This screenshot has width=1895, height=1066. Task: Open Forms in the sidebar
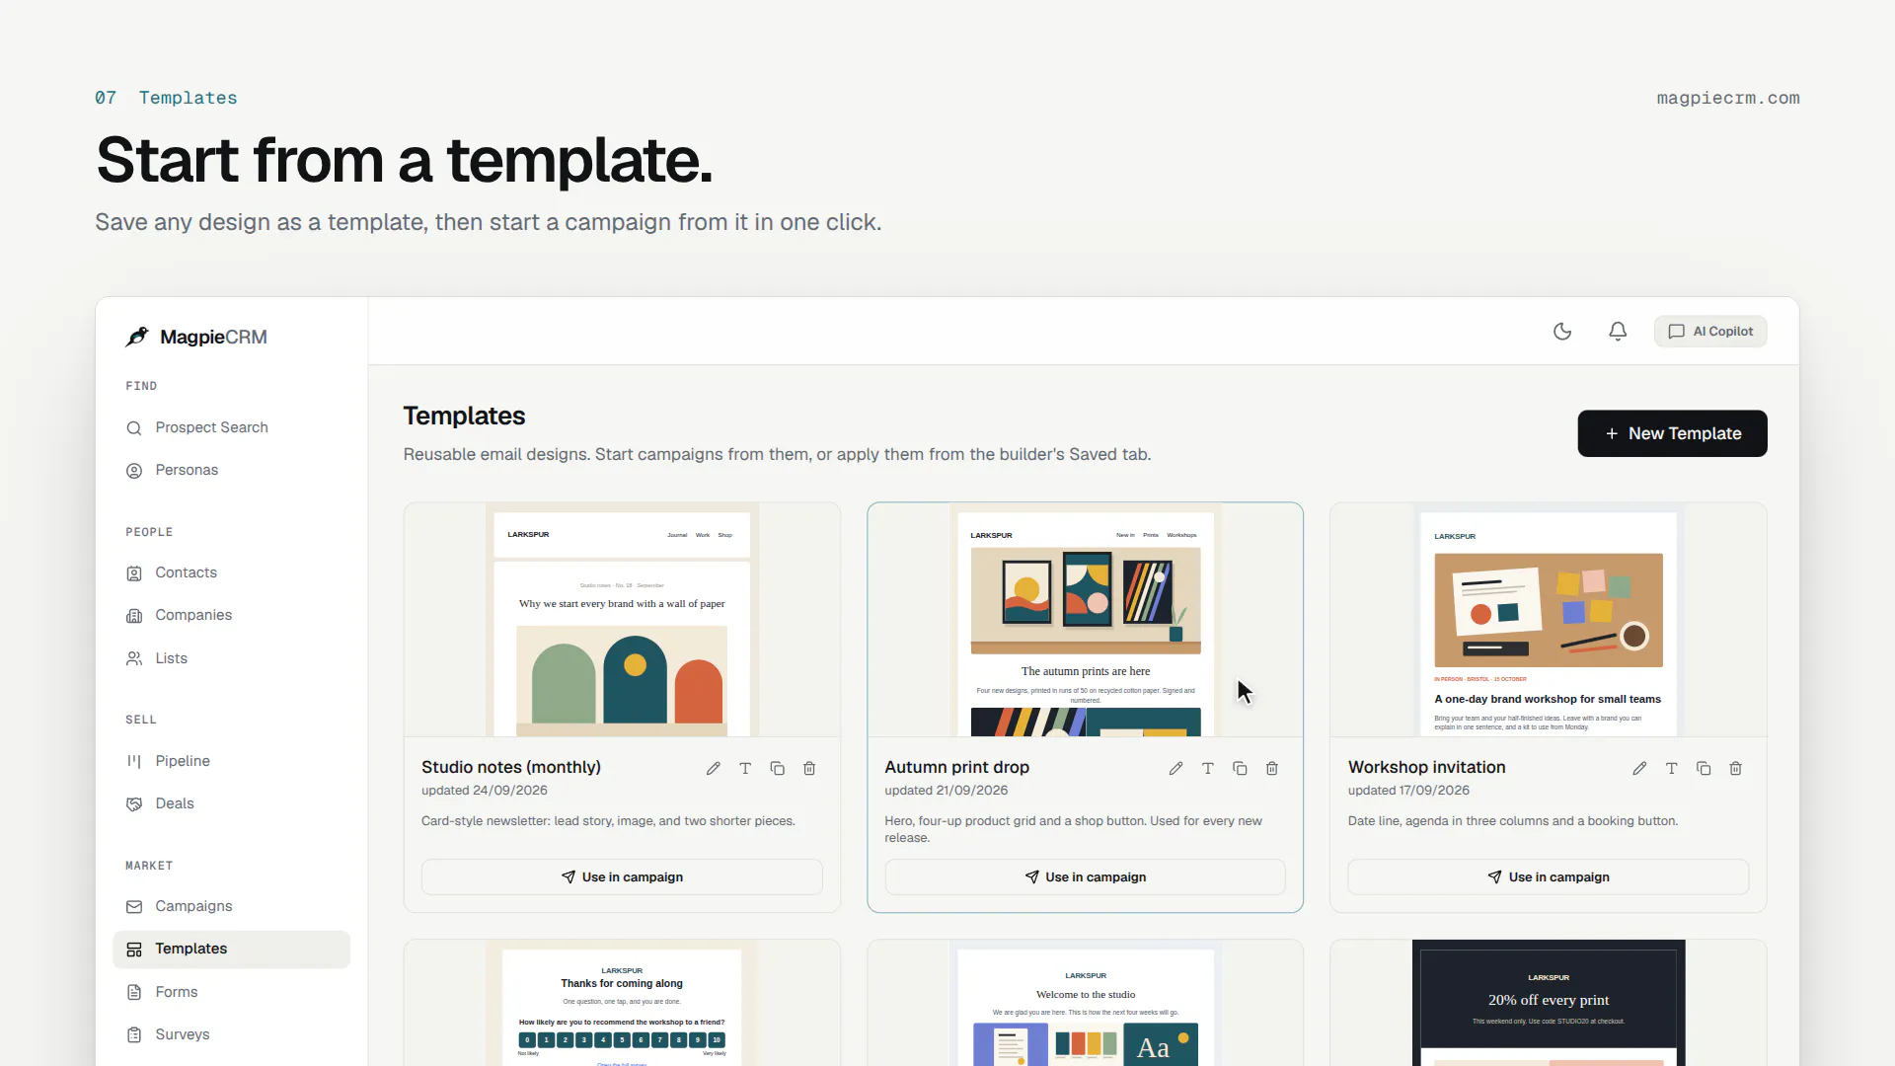tap(232, 992)
